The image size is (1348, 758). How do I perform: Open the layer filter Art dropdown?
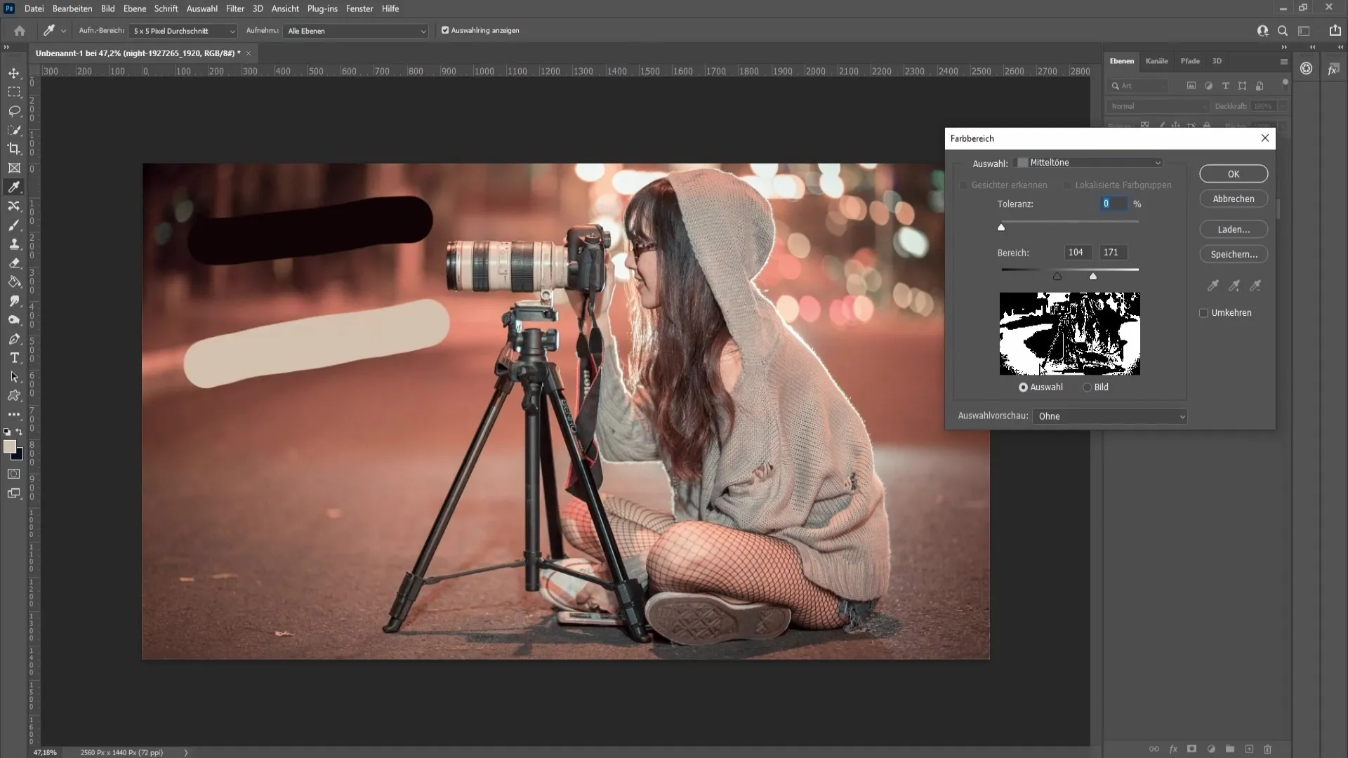[x=1137, y=86]
